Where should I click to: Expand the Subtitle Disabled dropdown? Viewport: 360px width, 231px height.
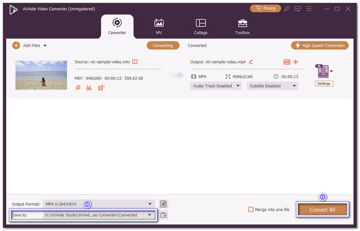[272, 86]
